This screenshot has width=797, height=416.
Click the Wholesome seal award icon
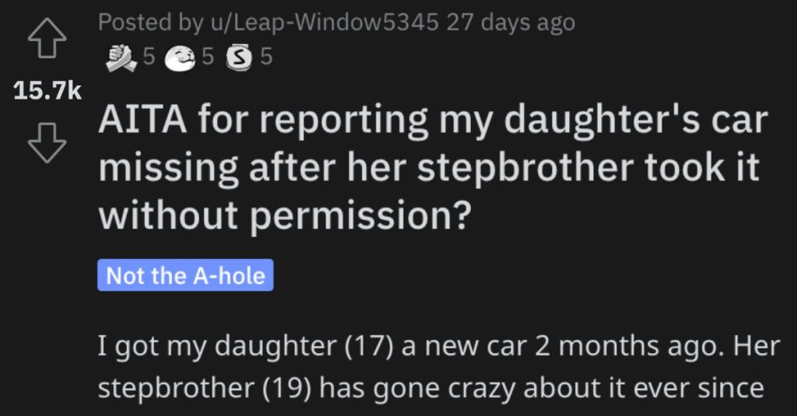click(x=181, y=58)
